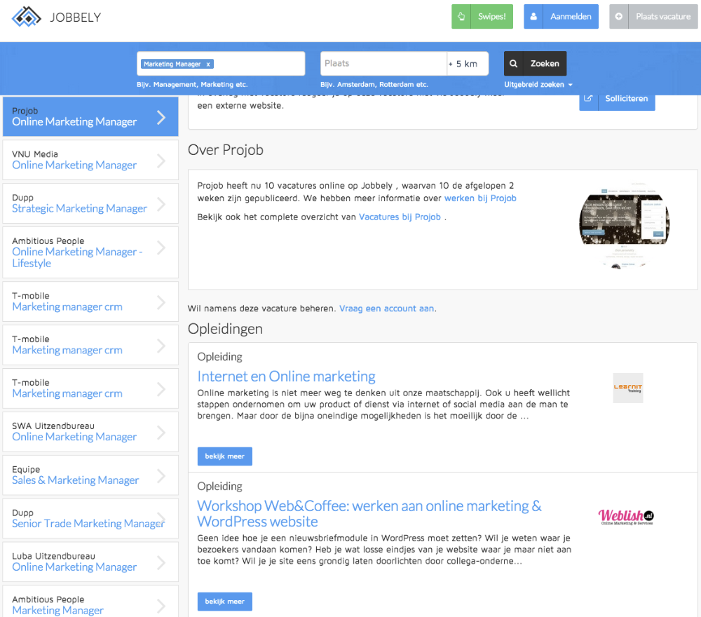
Task: Click the plus icon on Plaats vacature
Action: tap(619, 17)
